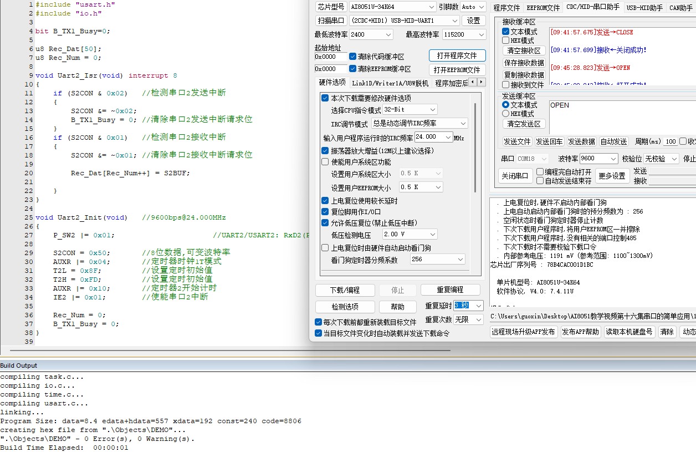Open IRC frequency 24.000 dropdown
This screenshot has width=696, height=452.
point(433,137)
